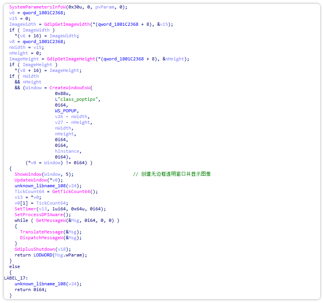Highlight the "class_poptips" string literal
Viewport: 324px width, 303px height.
coord(79,99)
